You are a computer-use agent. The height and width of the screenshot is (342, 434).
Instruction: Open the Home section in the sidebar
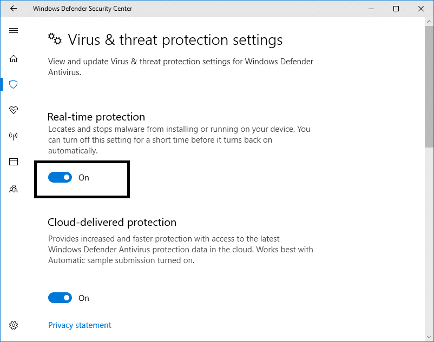pyautogui.click(x=13, y=58)
